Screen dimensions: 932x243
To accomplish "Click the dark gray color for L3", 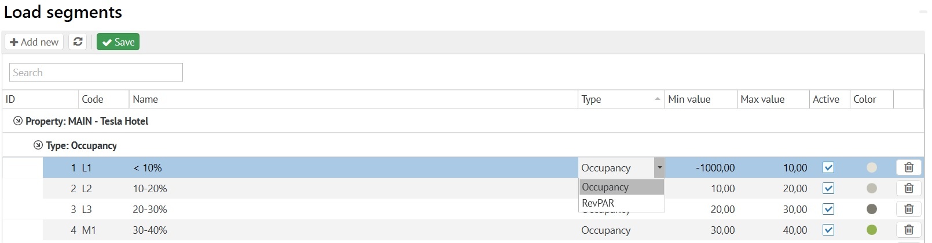I will (871, 209).
